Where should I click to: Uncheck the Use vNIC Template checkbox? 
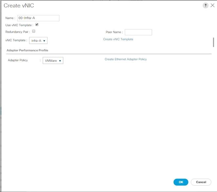click(x=37, y=25)
